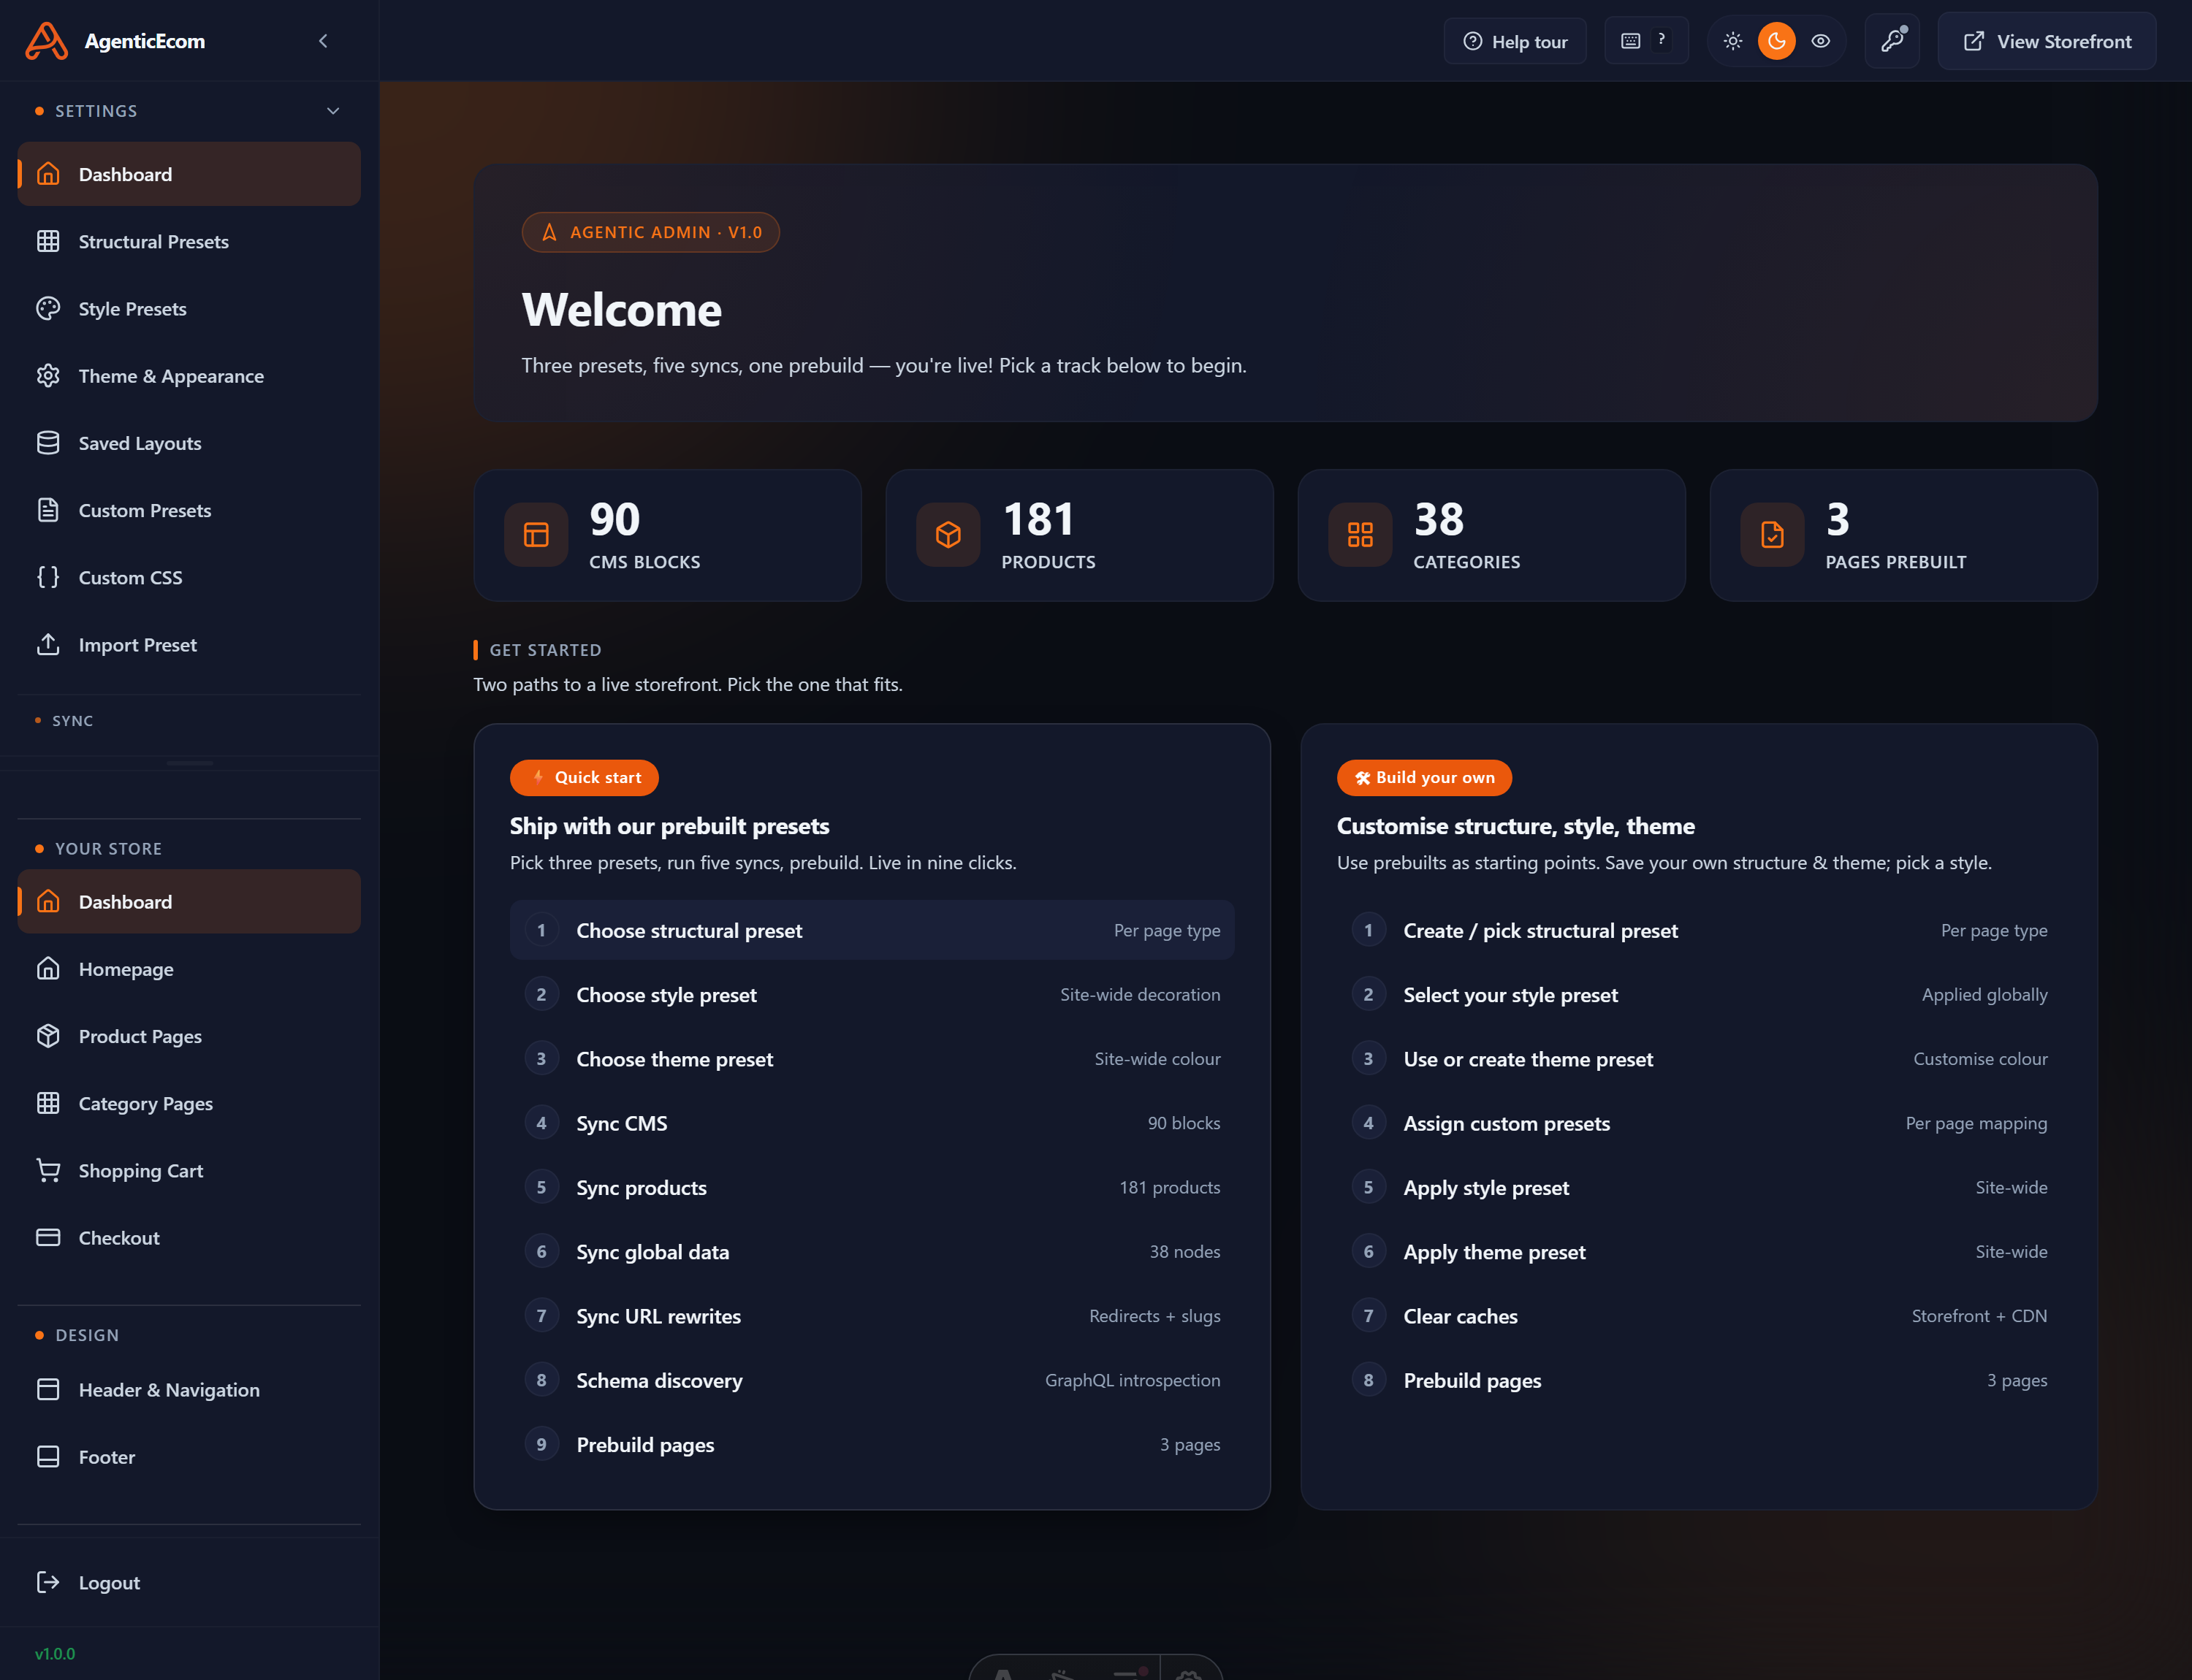The height and width of the screenshot is (1680, 2192).
Task: Toggle the eye theme option
Action: click(x=1821, y=41)
